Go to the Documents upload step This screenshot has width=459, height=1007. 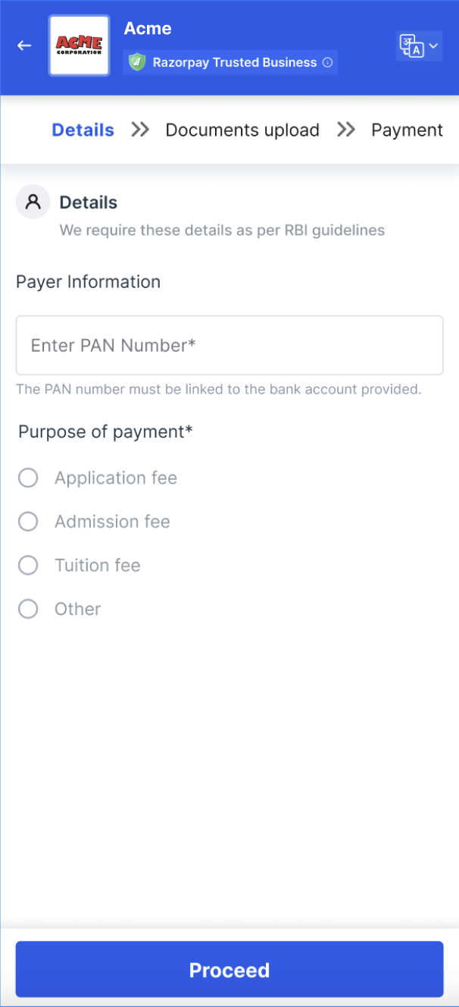coord(242,130)
